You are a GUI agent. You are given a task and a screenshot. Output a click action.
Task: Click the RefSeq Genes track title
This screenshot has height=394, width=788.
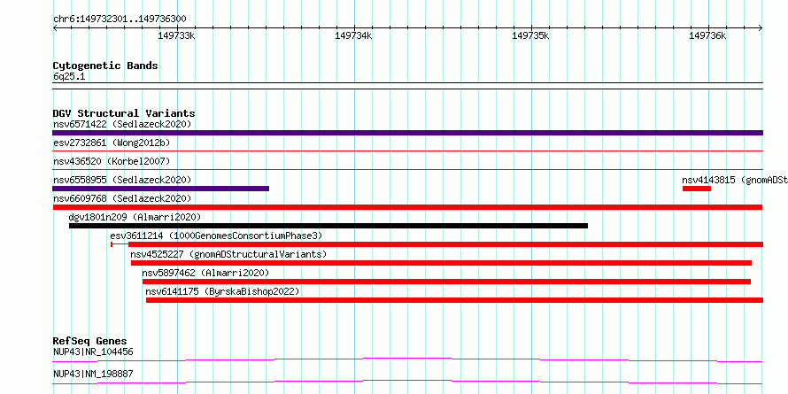(x=89, y=341)
